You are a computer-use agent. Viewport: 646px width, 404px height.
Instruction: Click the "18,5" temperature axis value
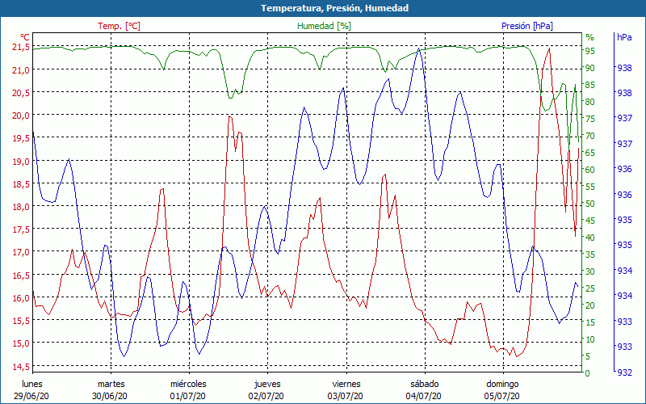(x=21, y=184)
